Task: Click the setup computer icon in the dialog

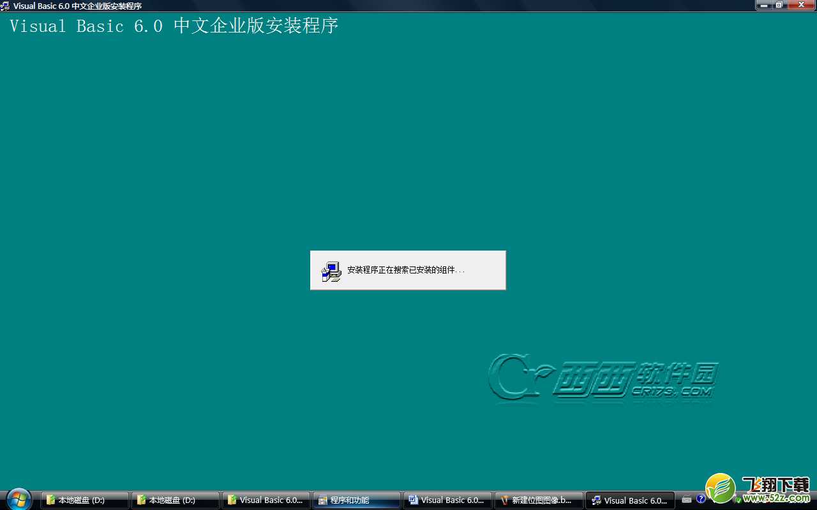Action: point(331,272)
